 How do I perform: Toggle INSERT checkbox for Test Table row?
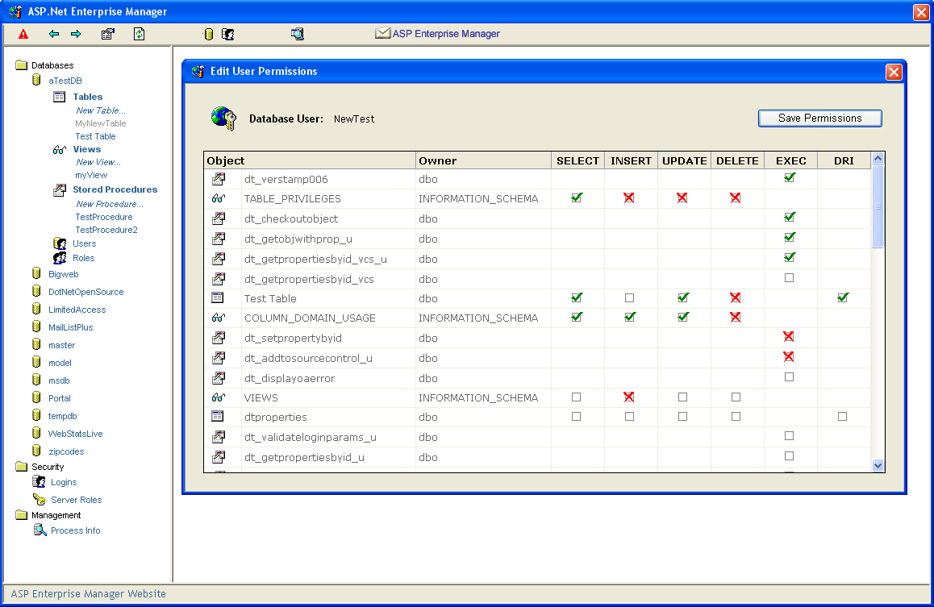[x=629, y=298]
